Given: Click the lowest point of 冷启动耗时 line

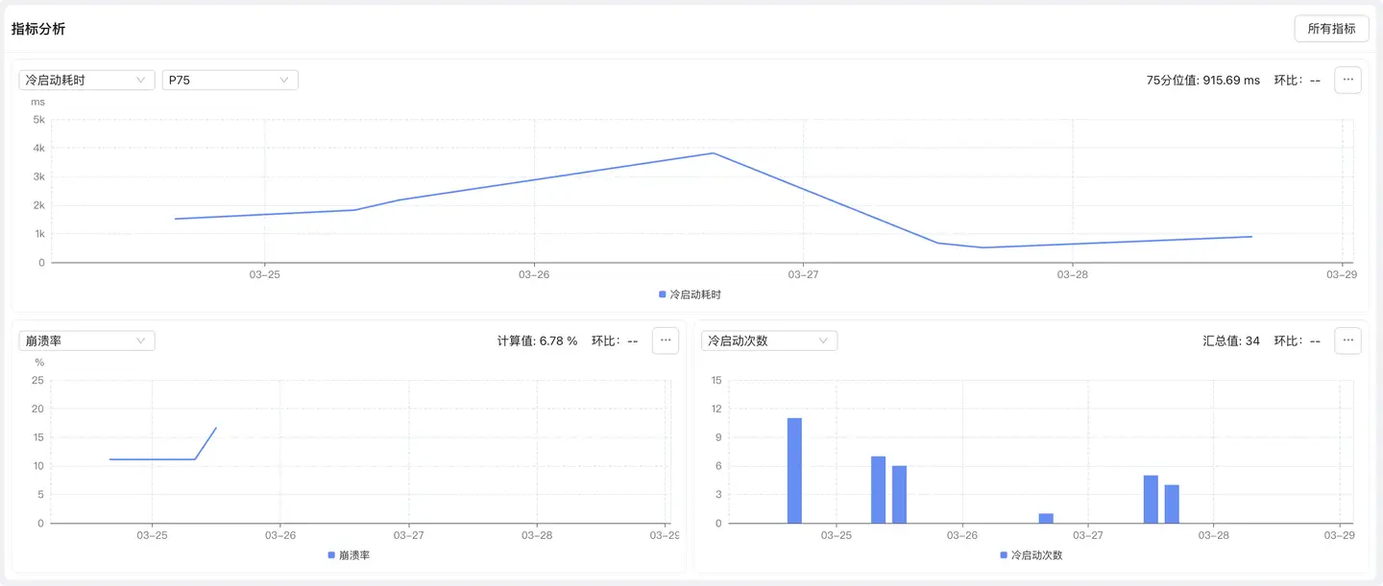Looking at the screenshot, I should click(983, 247).
